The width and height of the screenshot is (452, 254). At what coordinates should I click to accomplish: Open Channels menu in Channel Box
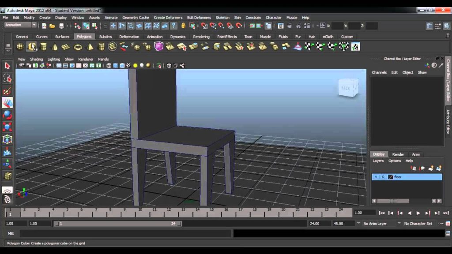point(379,73)
